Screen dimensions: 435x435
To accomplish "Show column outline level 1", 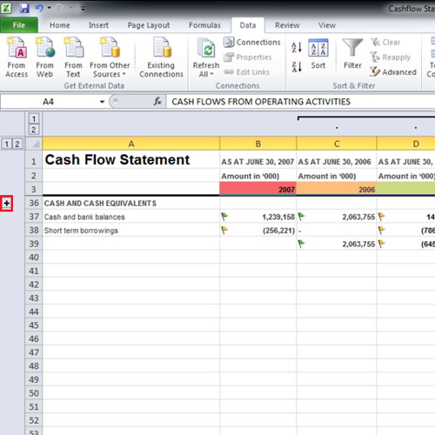I will pos(34,118).
